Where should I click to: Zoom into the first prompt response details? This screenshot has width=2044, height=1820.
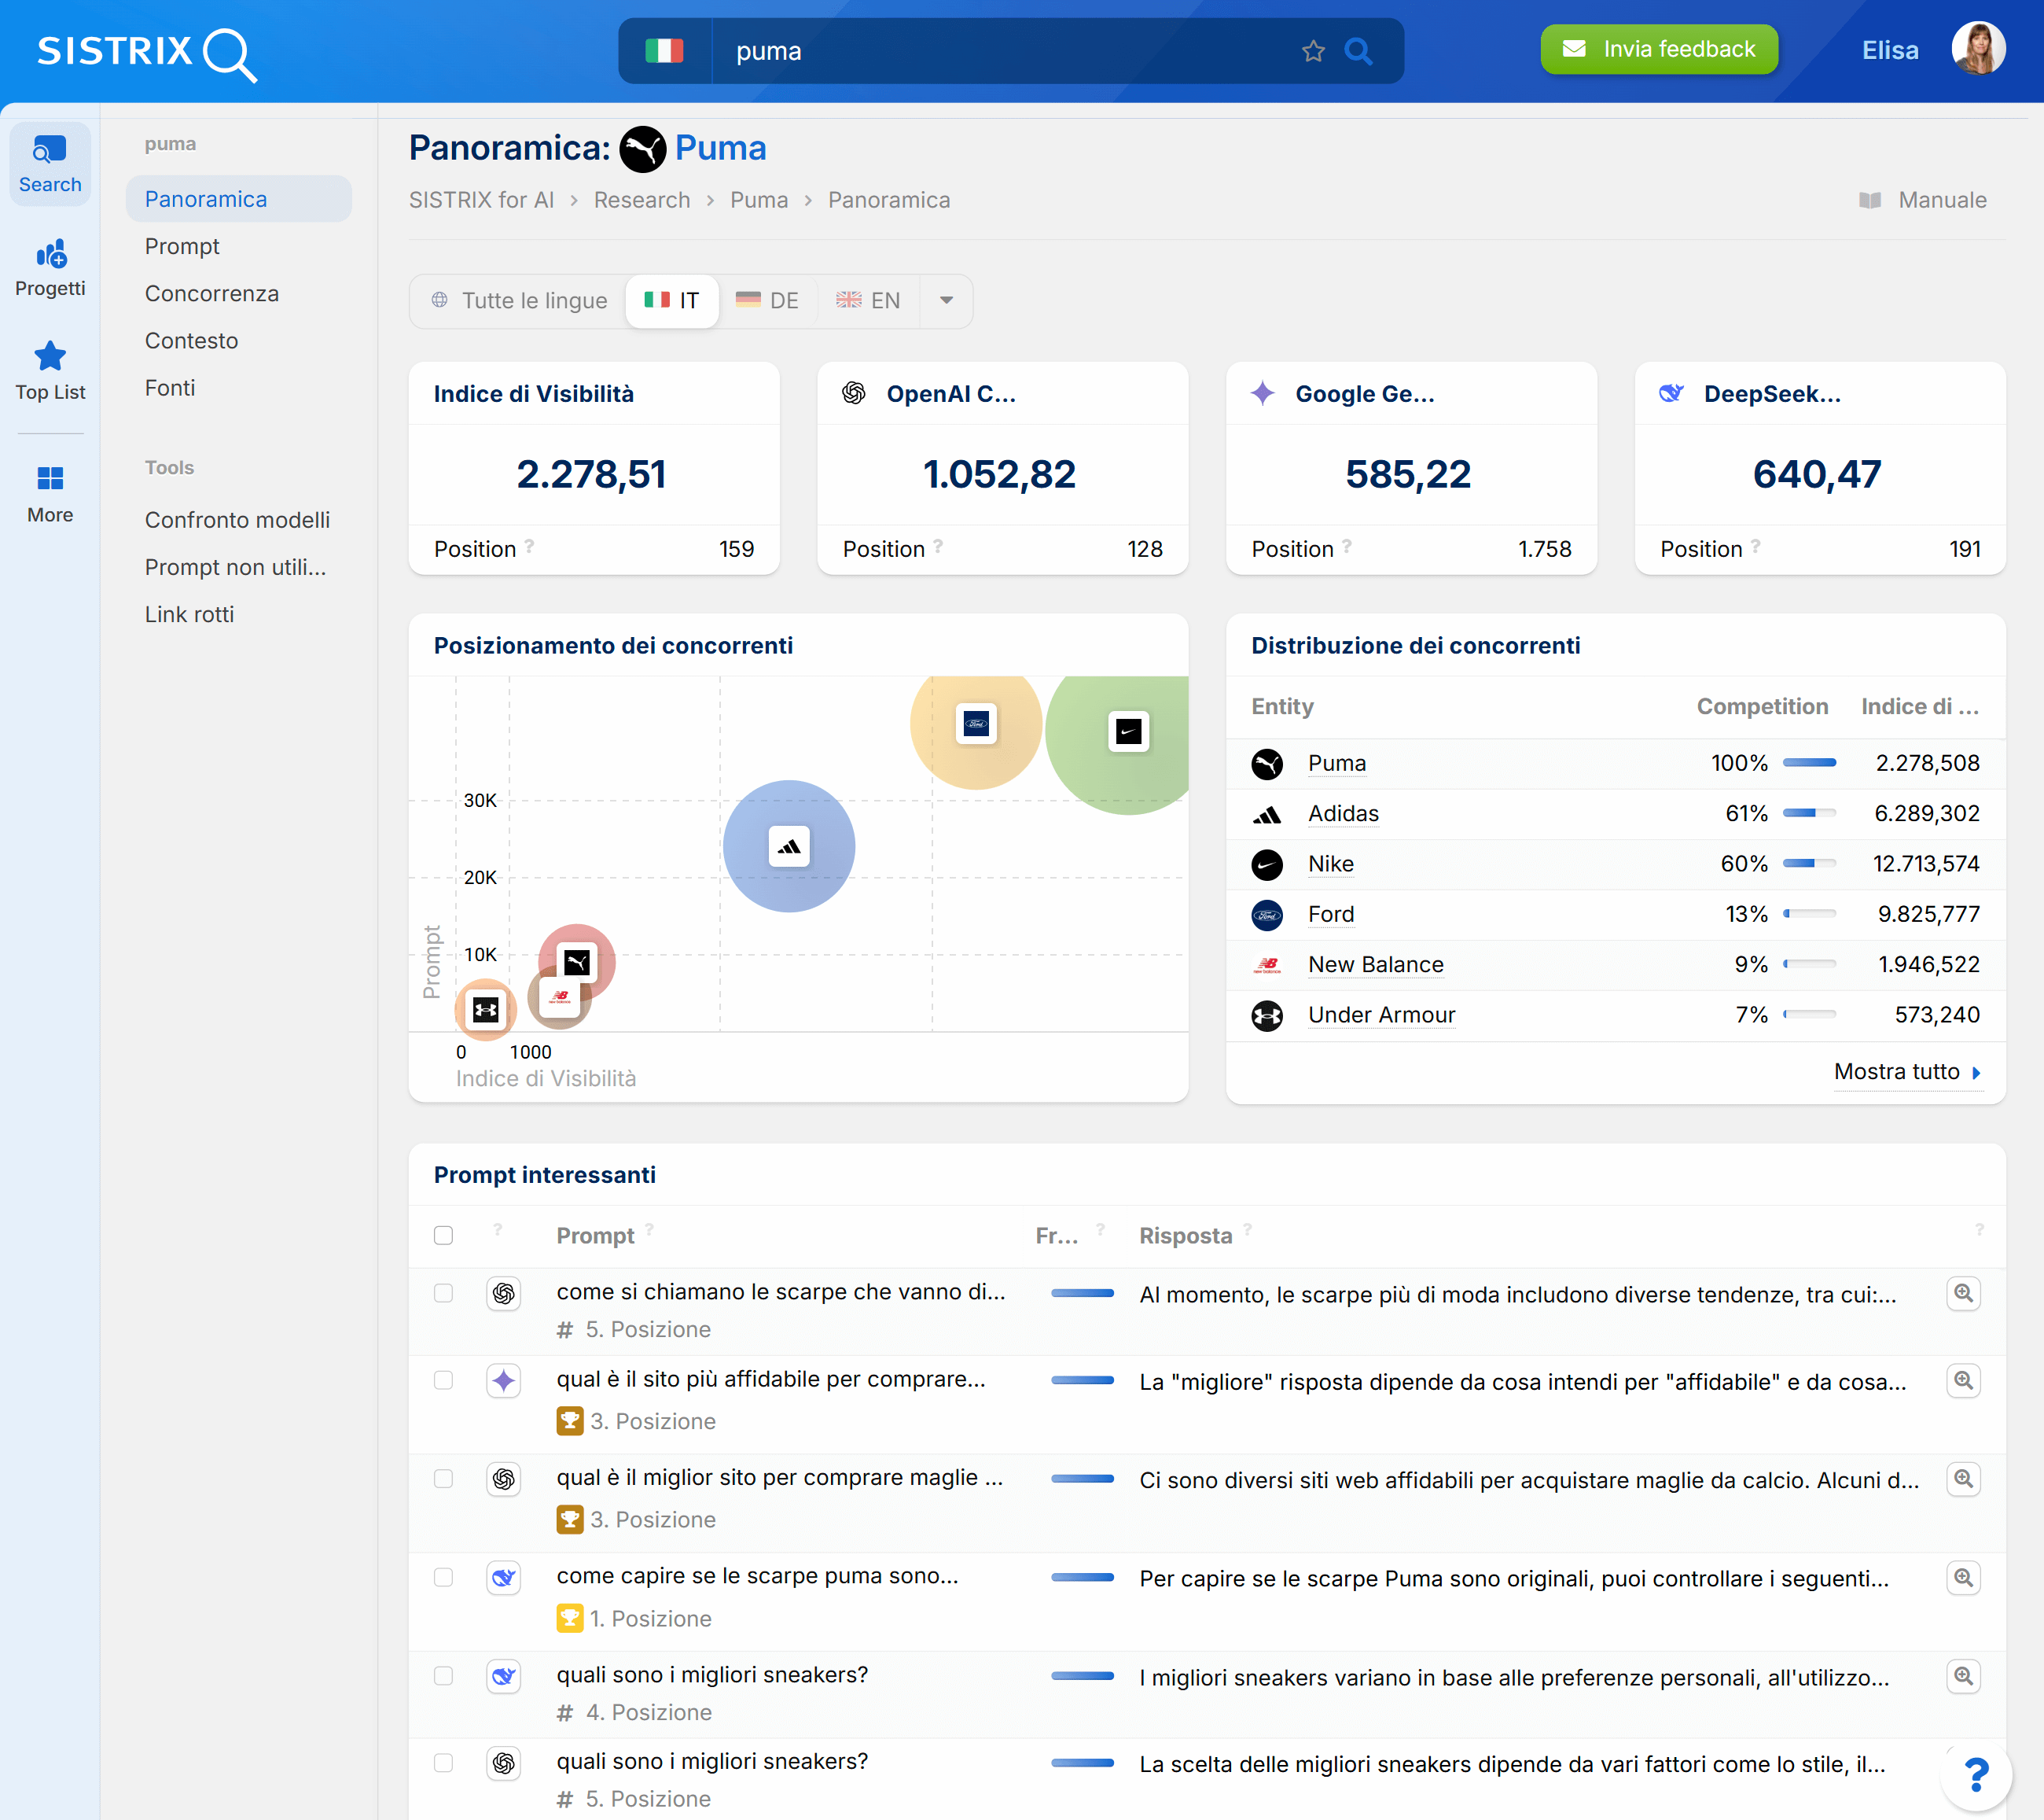1963,1293
